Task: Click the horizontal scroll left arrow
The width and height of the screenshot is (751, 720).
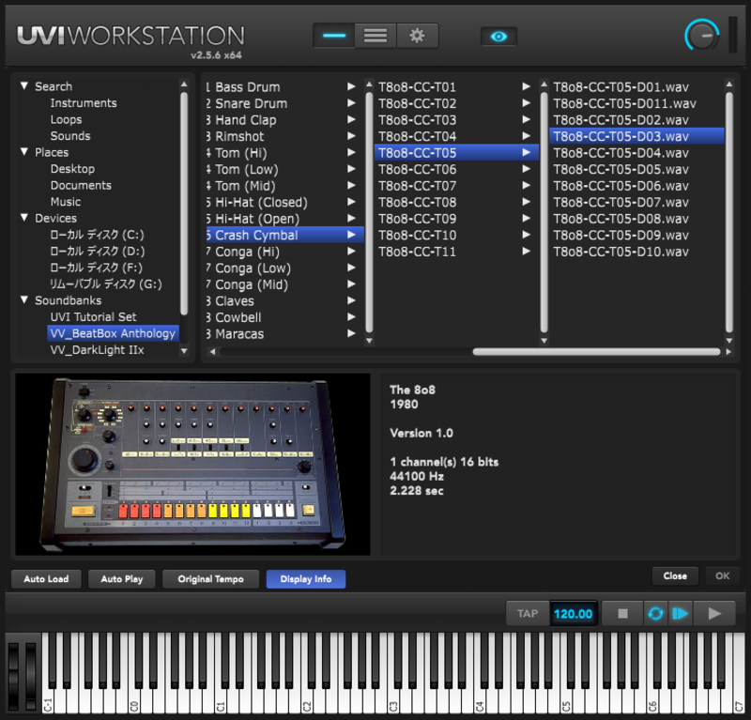Action: pos(212,352)
